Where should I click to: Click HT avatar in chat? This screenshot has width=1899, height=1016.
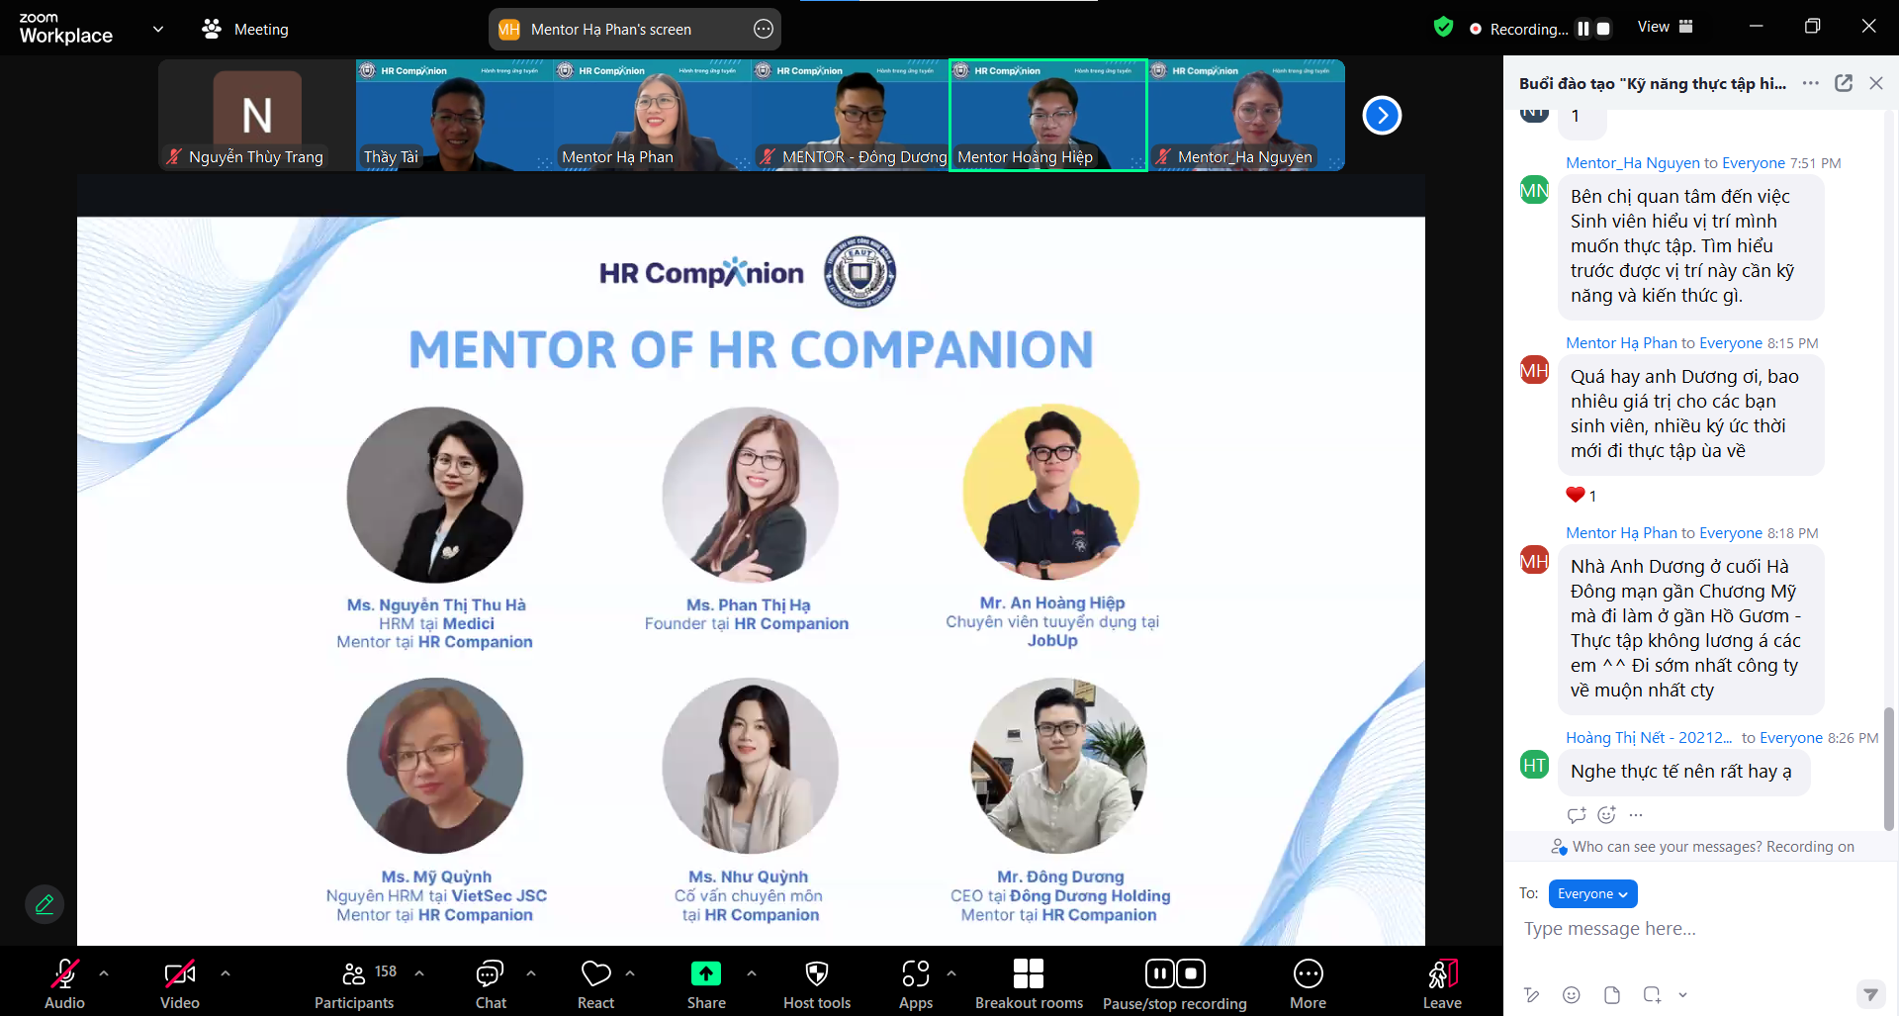click(x=1534, y=765)
